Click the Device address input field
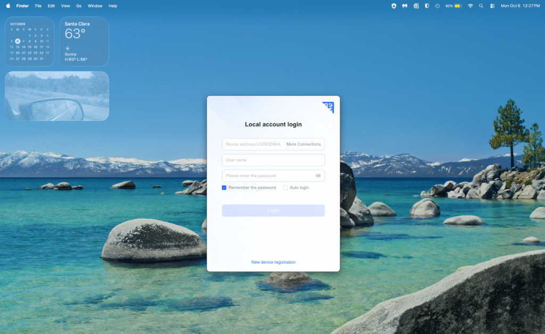This screenshot has height=334, width=545. click(253, 144)
